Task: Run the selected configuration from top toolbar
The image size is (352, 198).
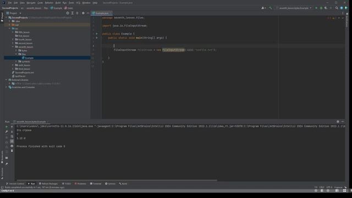Action: [316, 8]
